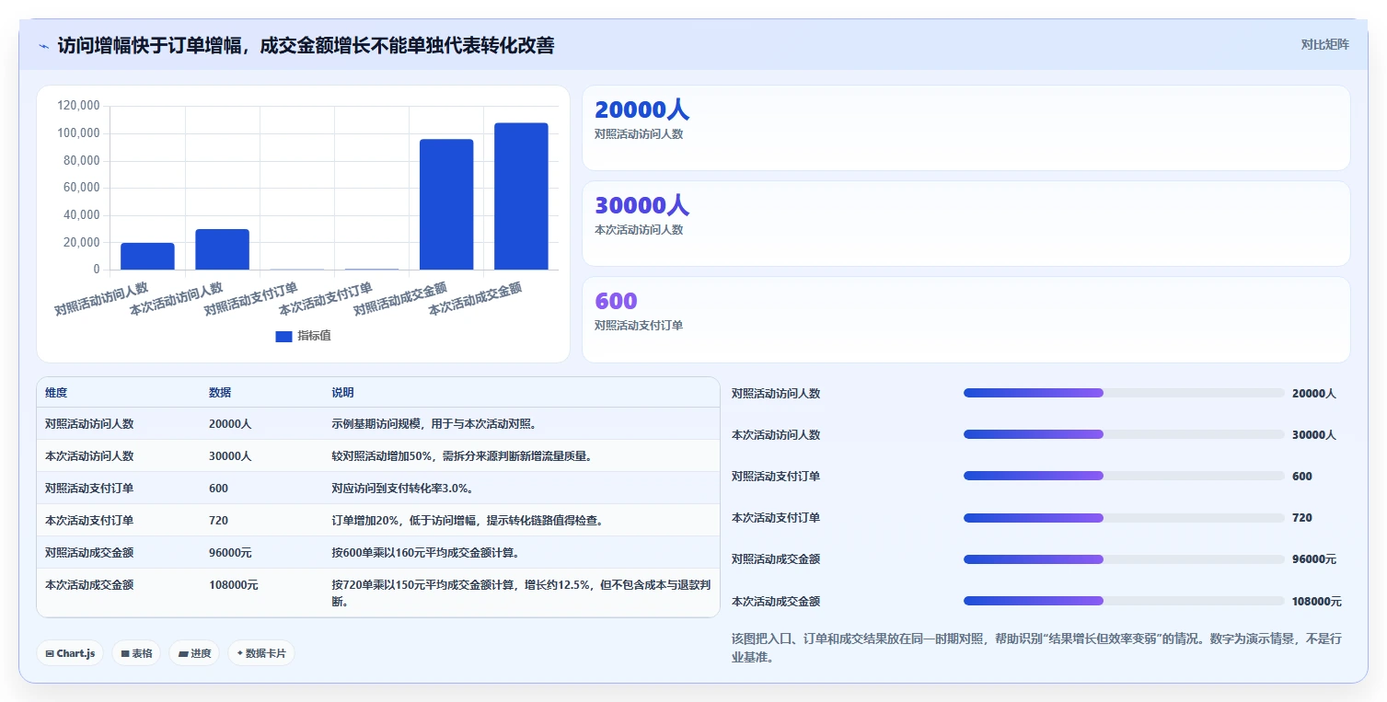
Task: Click the table note starting 订单增加20%
Action: 467,521
